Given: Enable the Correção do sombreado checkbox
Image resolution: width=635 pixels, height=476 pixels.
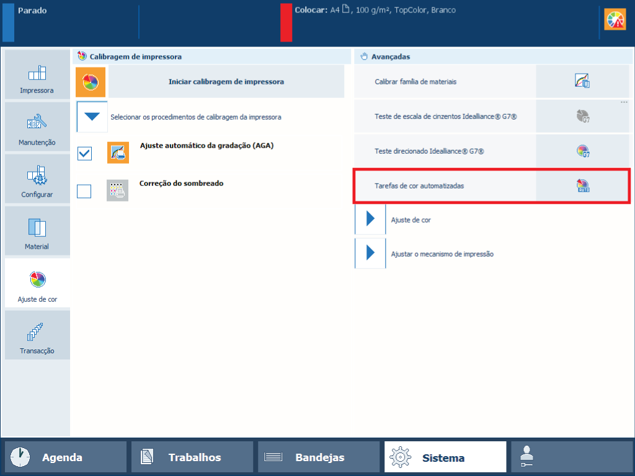Looking at the screenshot, I should click(84, 191).
